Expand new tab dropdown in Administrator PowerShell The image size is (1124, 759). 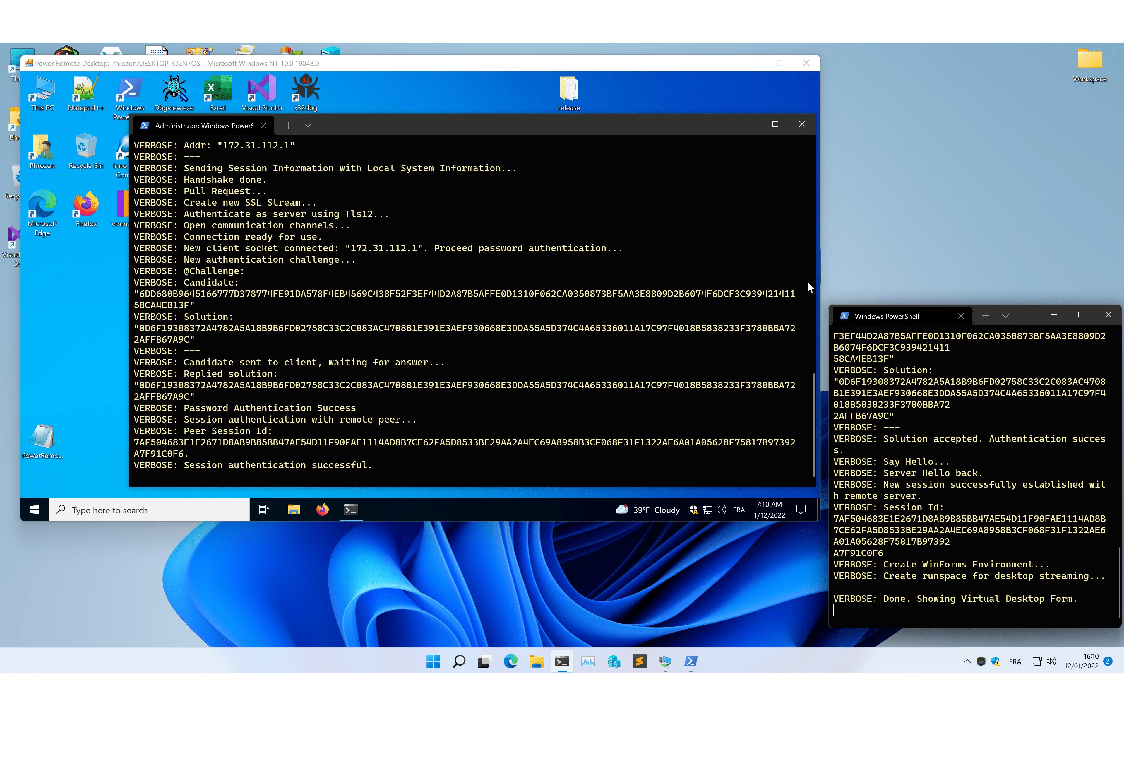pos(308,125)
